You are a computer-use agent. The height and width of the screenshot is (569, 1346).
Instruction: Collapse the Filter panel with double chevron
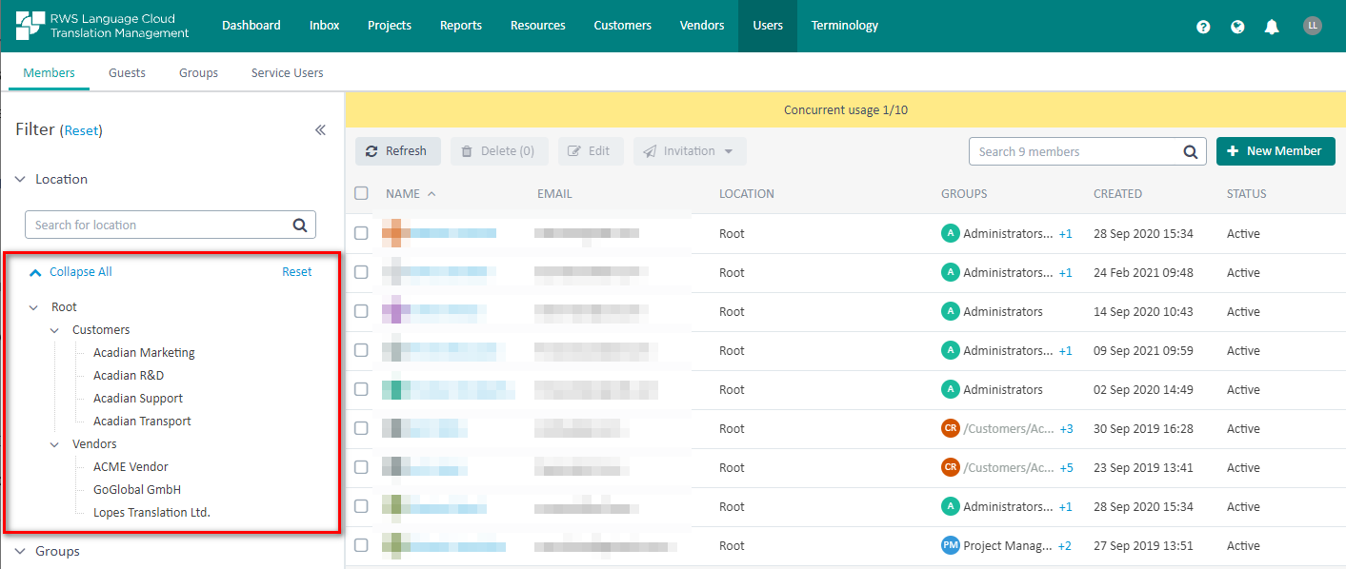click(320, 130)
